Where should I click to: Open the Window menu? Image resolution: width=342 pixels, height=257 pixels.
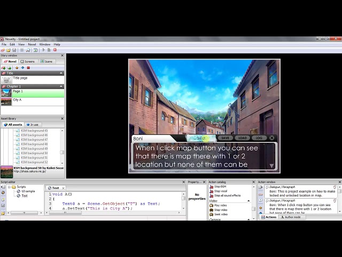click(x=45, y=44)
